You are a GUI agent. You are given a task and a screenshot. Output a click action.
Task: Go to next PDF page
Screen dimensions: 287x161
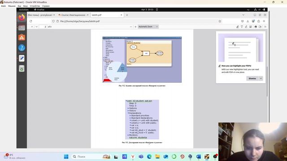click(x=37, y=27)
